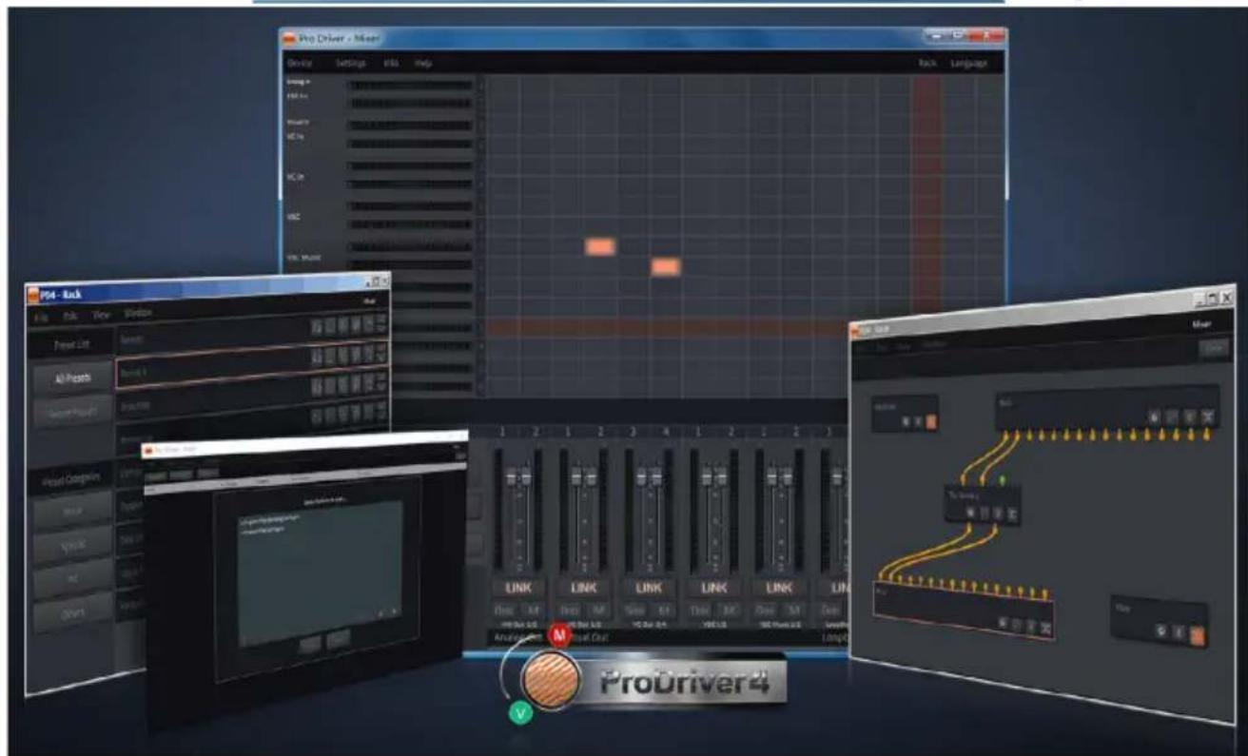
Task: Open Edit menu in PD4 Rack window
Action: (x=70, y=316)
